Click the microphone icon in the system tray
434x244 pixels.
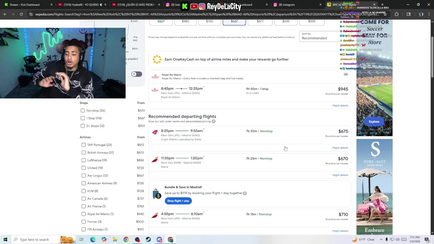[x=387, y=240]
